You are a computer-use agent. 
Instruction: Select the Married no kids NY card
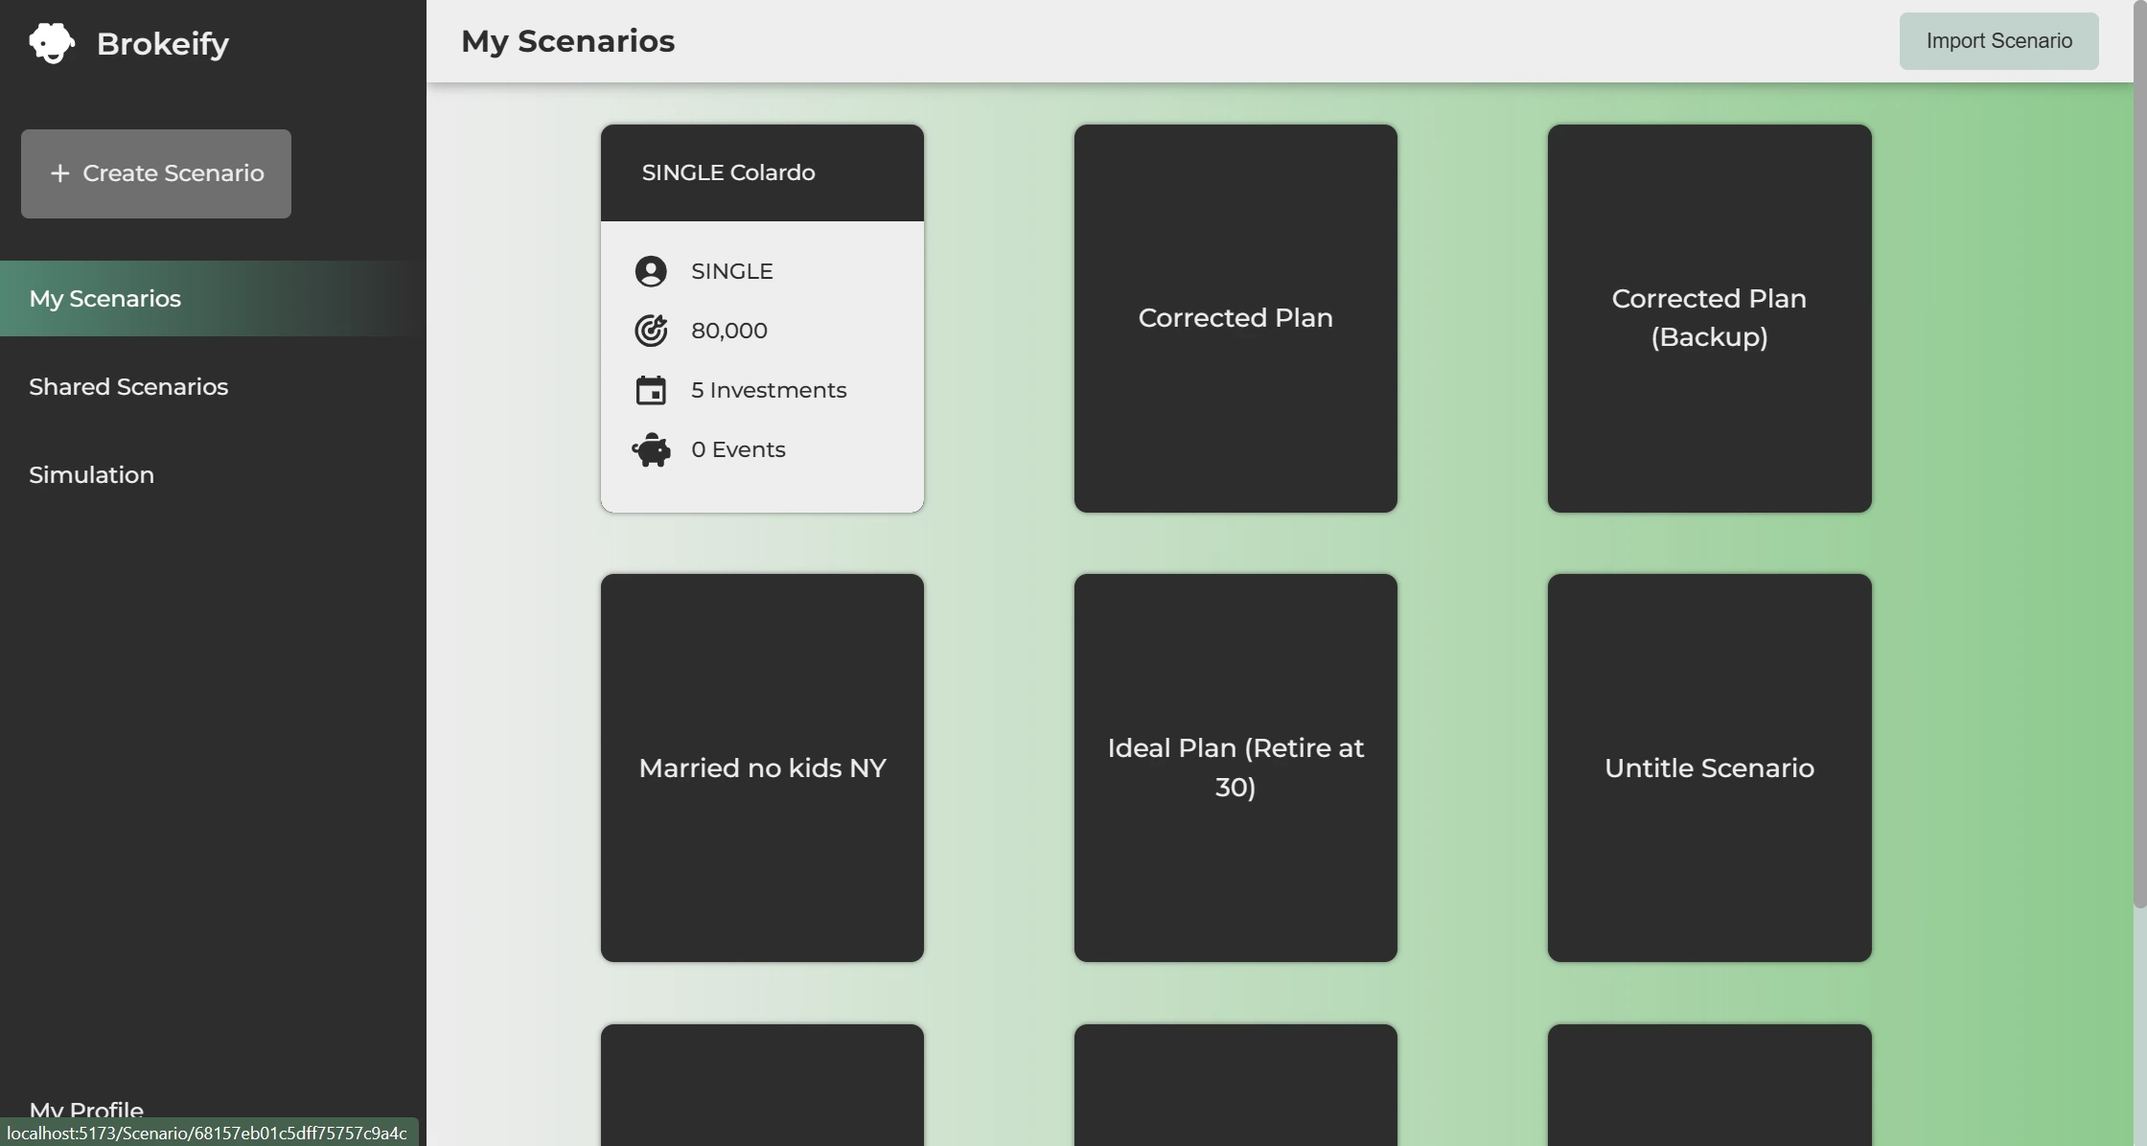coord(762,768)
